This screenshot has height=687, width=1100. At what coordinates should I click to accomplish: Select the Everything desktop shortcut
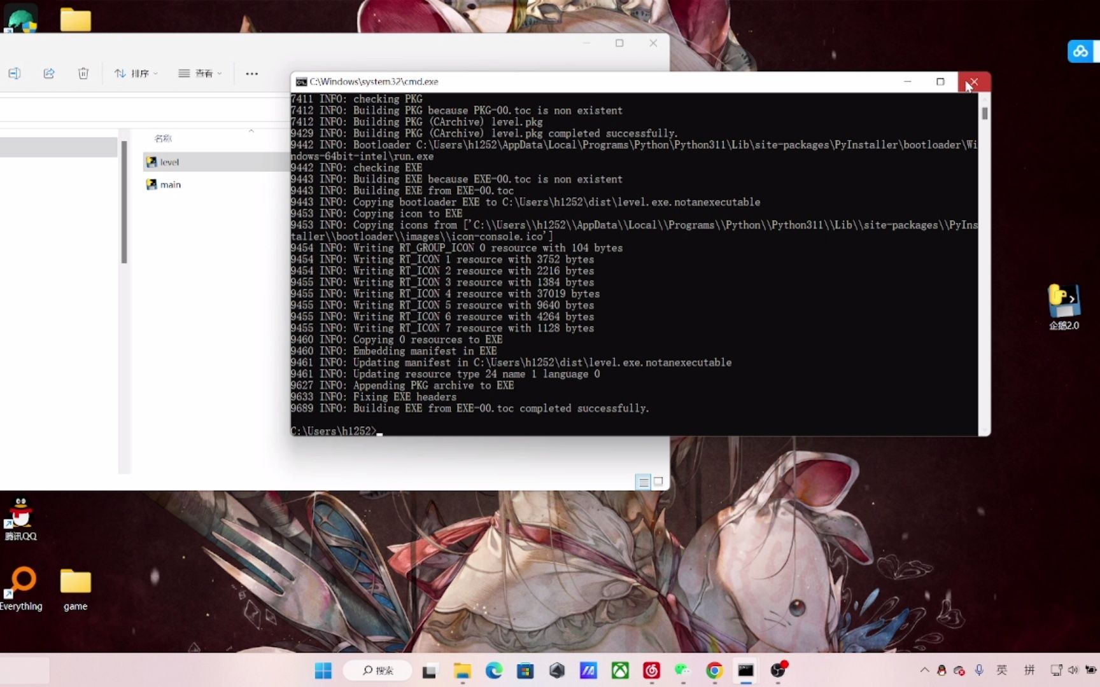pos(21,588)
